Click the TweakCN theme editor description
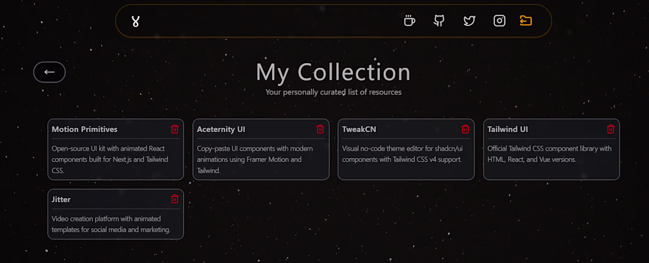Viewport: 649px width, 263px height. coord(402,154)
